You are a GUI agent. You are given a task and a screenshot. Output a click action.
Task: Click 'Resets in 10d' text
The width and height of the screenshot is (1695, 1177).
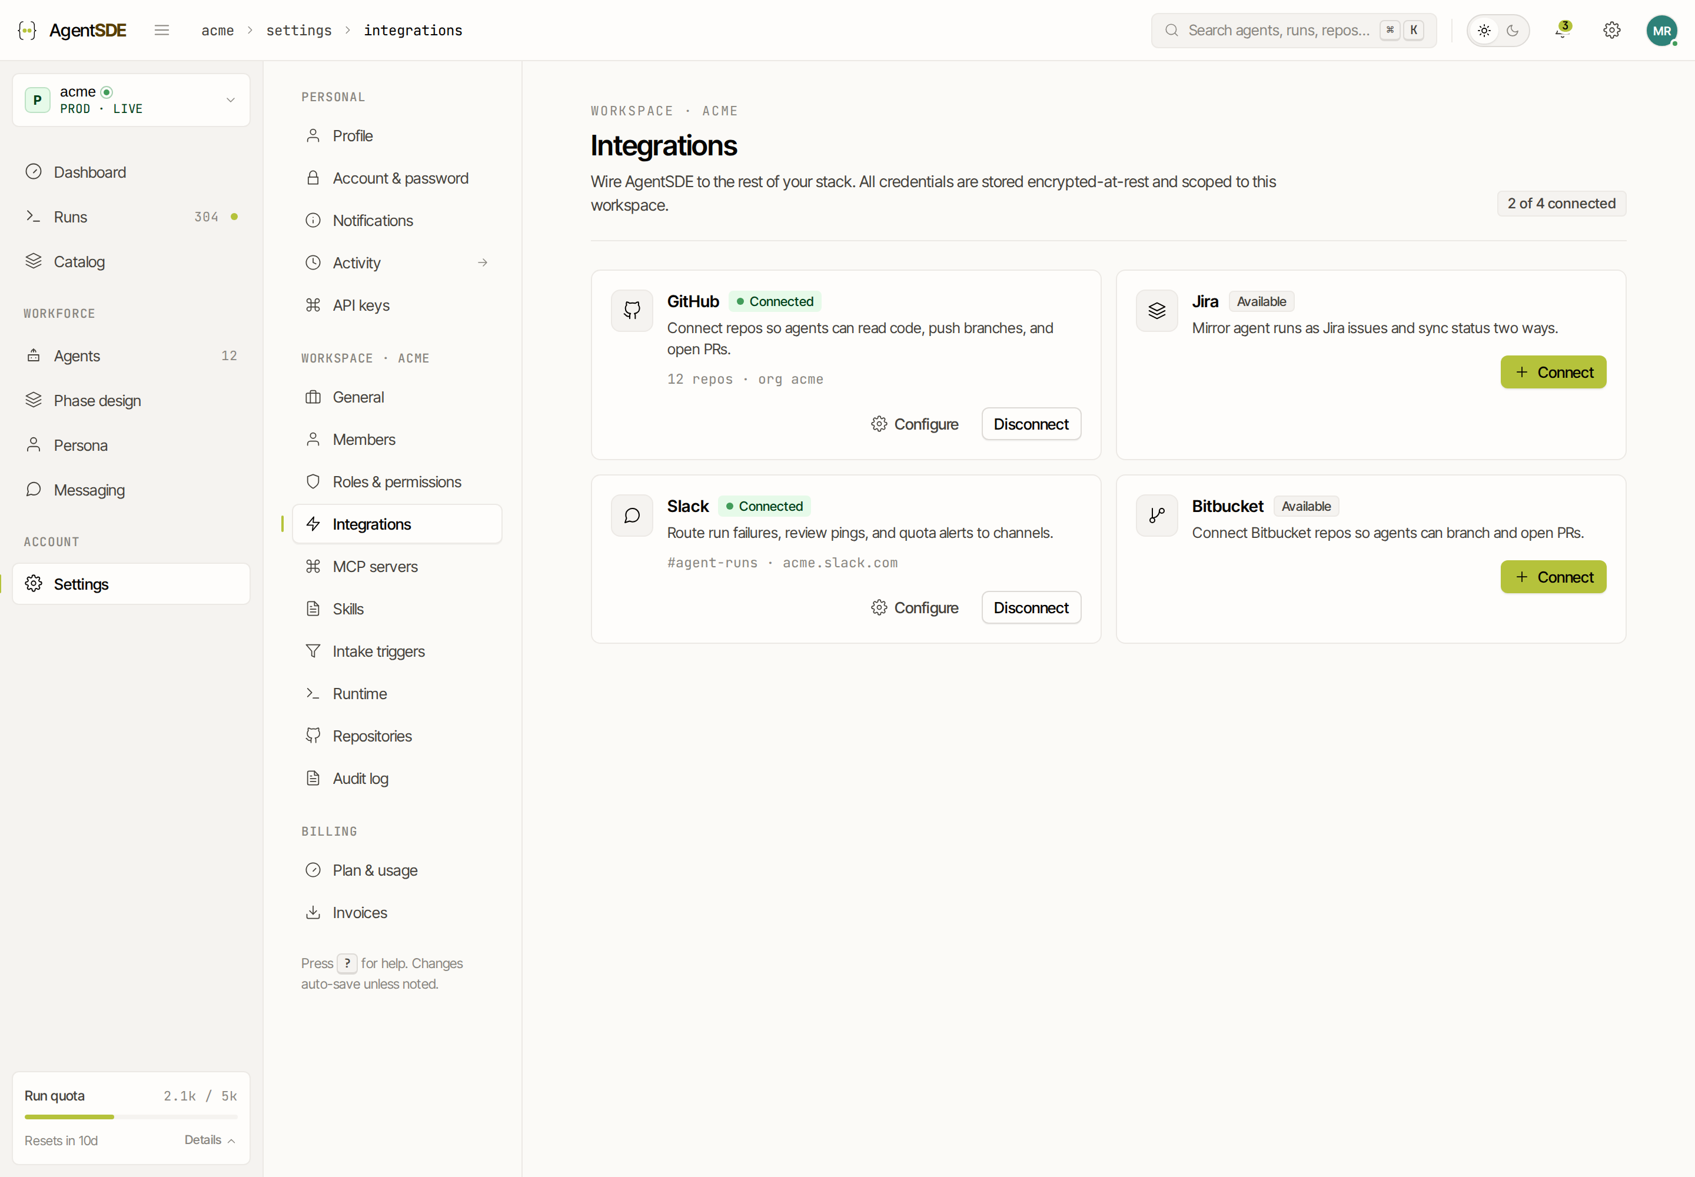[61, 1141]
